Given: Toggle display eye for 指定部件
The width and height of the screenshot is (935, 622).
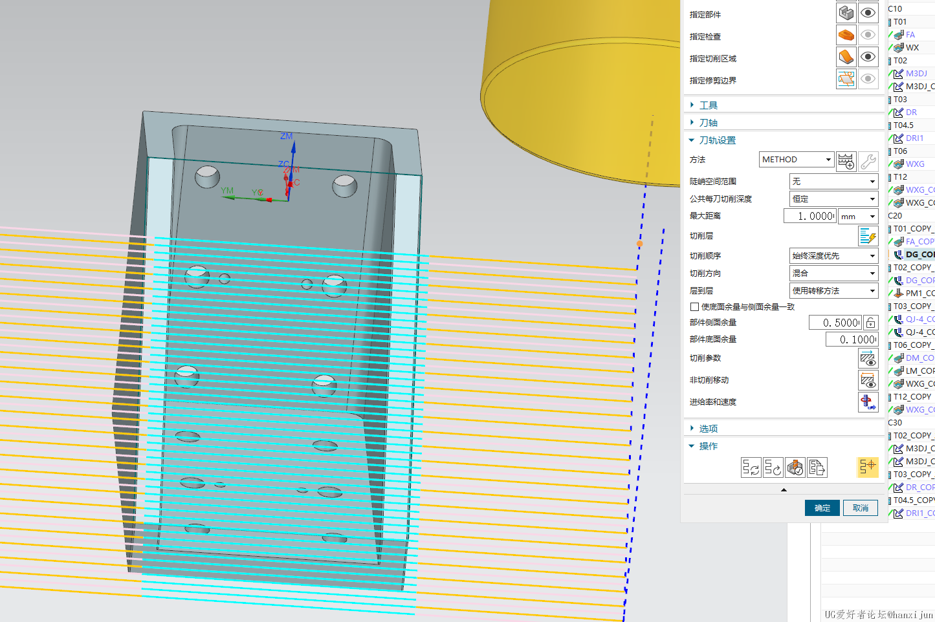Looking at the screenshot, I should [x=868, y=13].
